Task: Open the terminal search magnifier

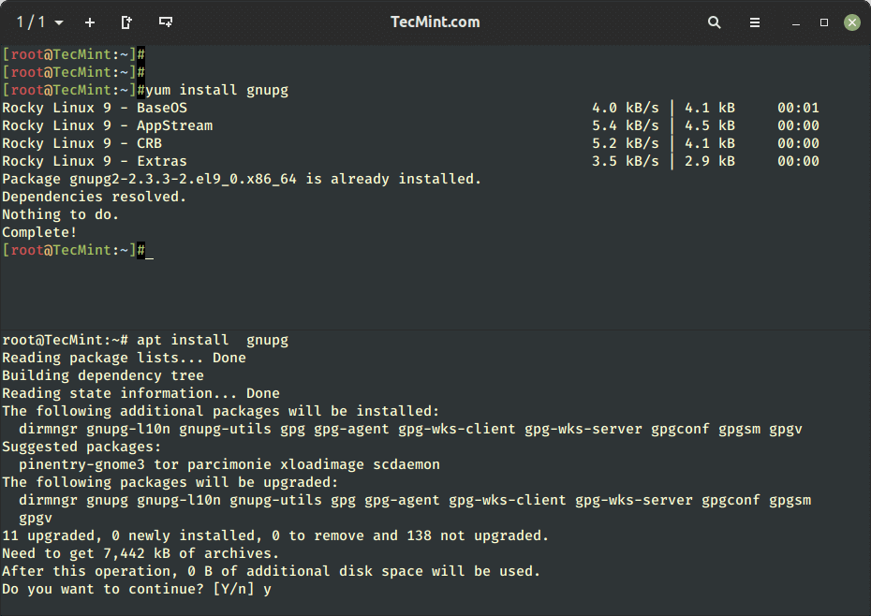Action: click(715, 22)
